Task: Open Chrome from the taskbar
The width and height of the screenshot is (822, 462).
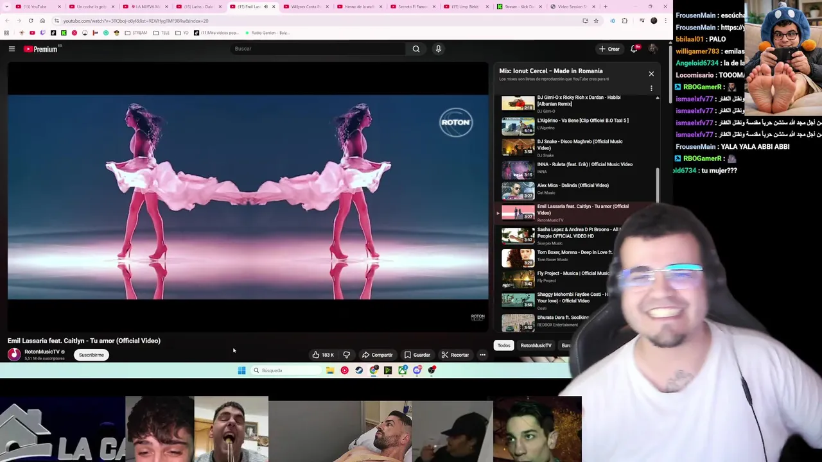Action: point(374,370)
